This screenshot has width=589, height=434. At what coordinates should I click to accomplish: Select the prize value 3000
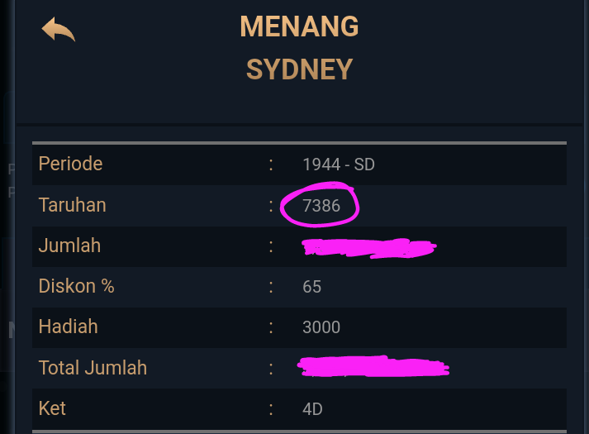(321, 327)
